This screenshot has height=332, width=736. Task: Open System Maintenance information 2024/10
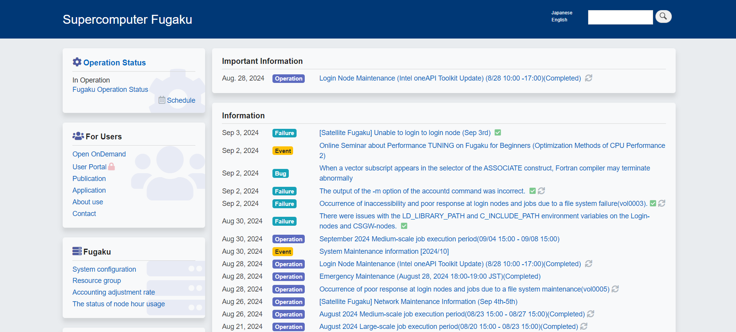[x=384, y=251]
